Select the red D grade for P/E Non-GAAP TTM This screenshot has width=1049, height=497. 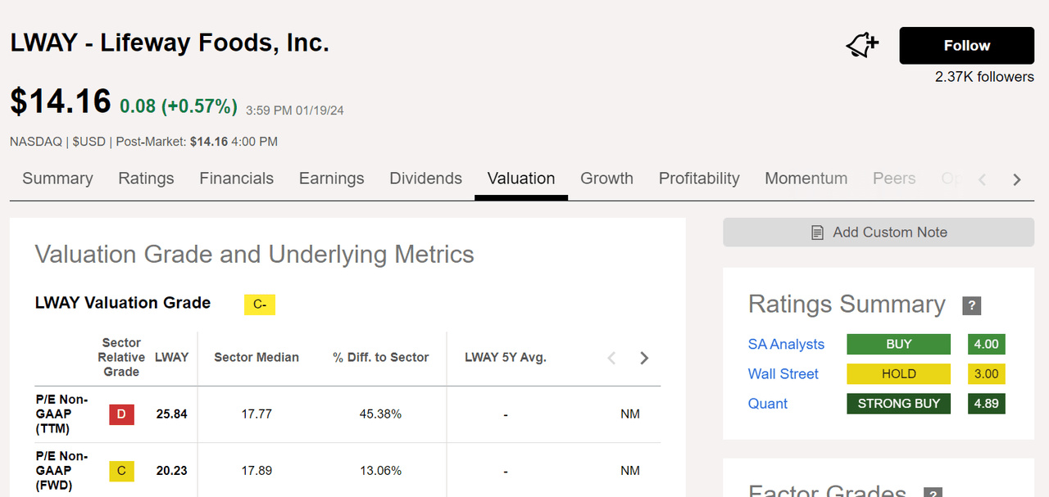[121, 414]
